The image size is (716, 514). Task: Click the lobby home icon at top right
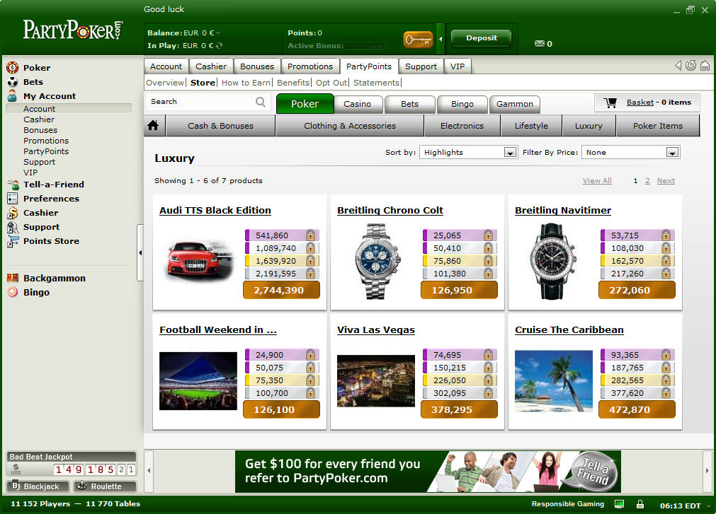pos(705,65)
